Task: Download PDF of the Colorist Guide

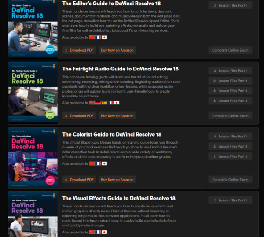Action: (79, 180)
